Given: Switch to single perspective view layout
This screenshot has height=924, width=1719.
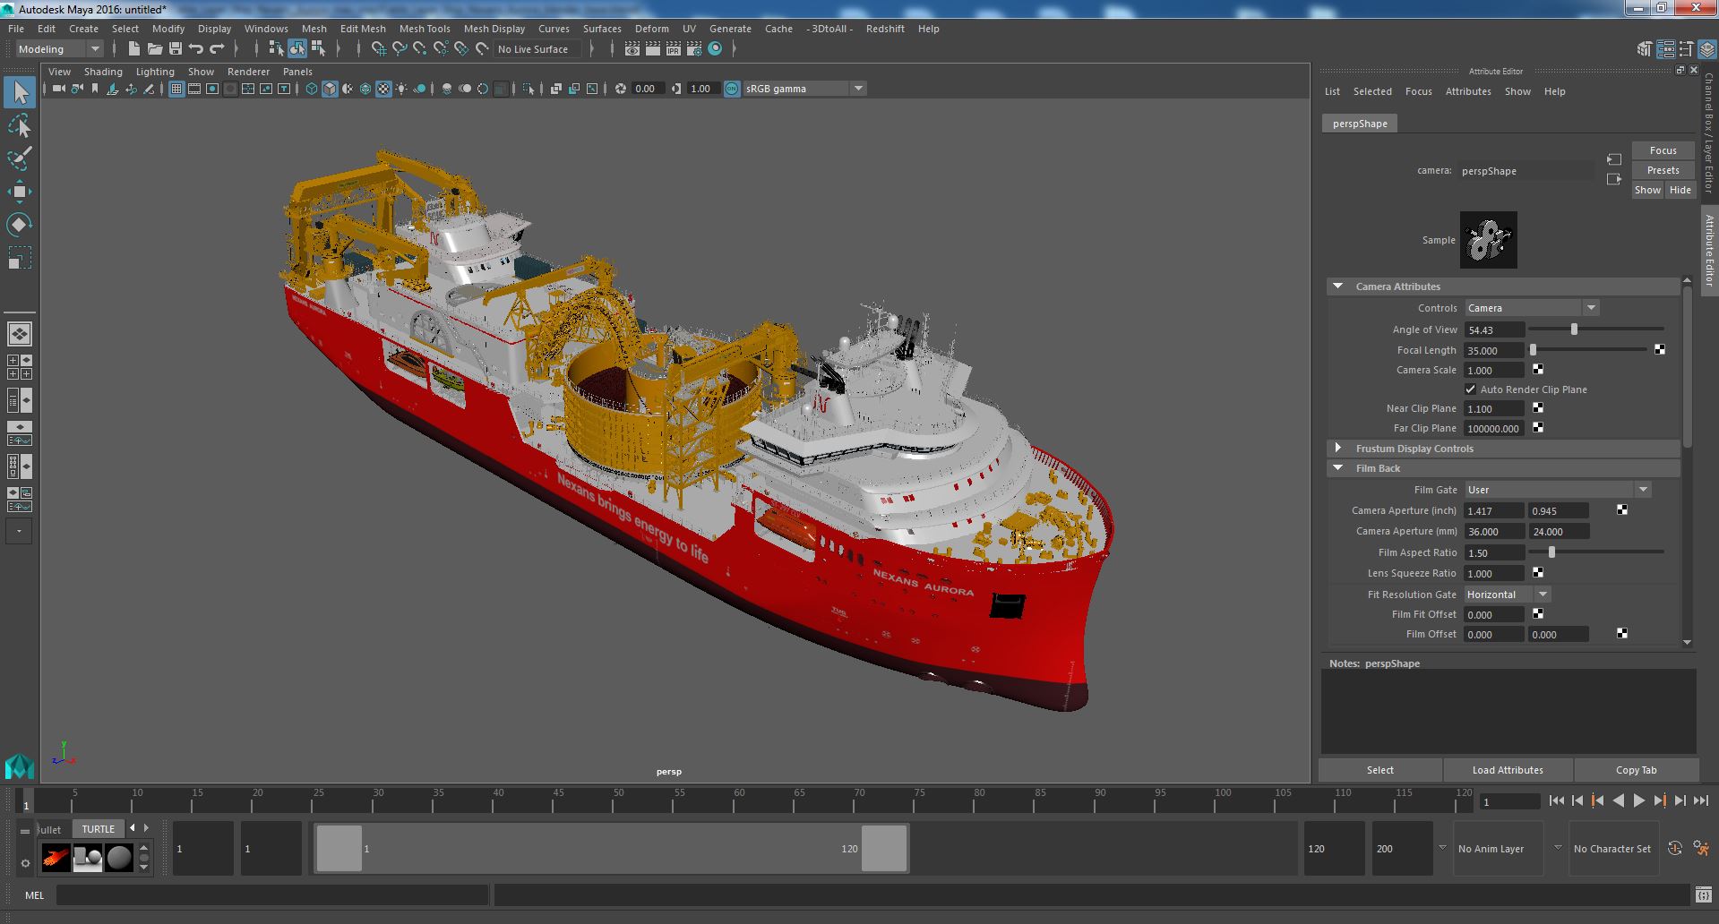Looking at the screenshot, I should tap(20, 334).
